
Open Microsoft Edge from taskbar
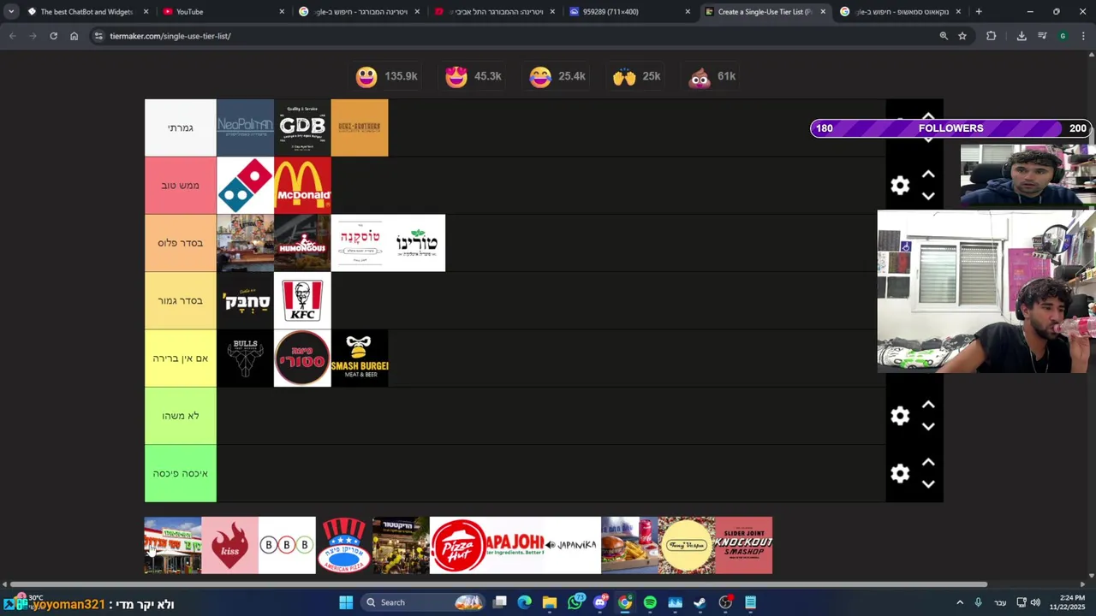click(525, 602)
